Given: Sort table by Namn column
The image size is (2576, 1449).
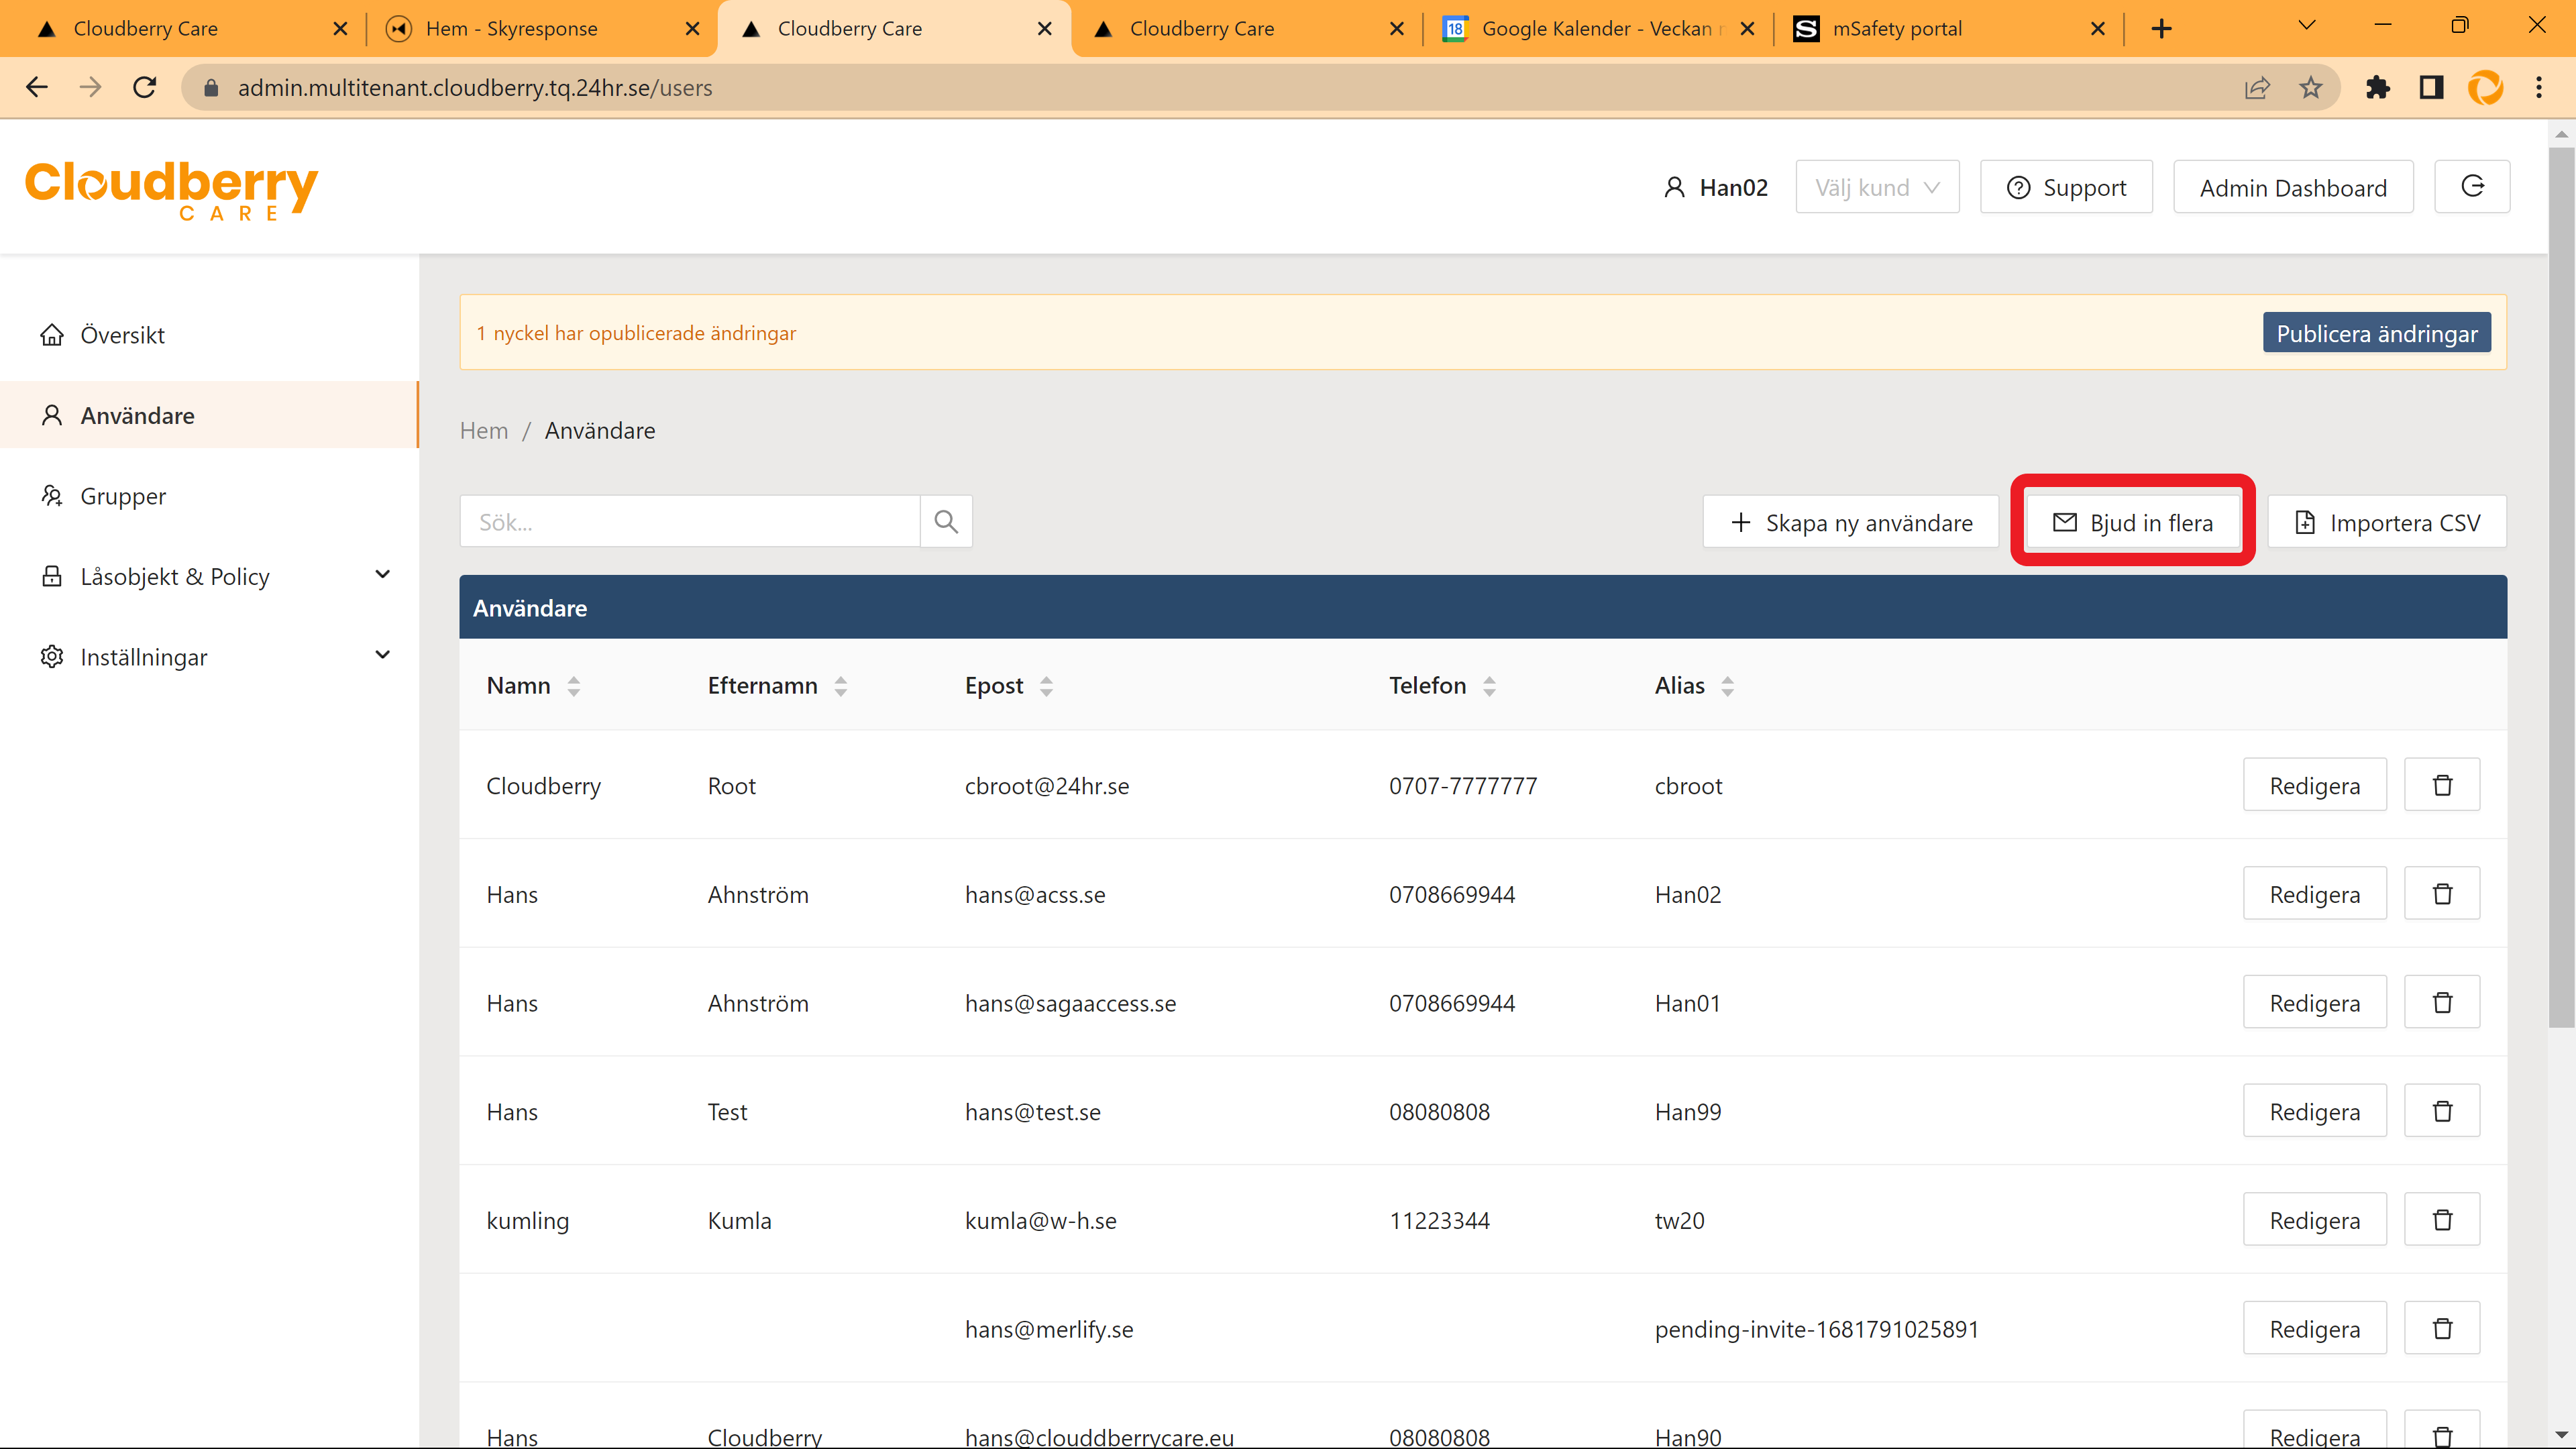Looking at the screenshot, I should pos(574,686).
